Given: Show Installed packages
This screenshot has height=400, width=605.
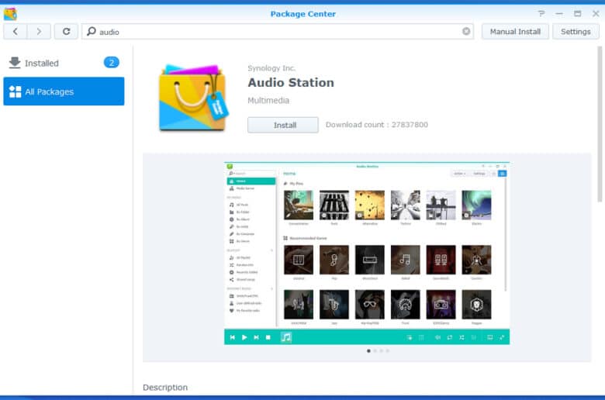Looking at the screenshot, I should tap(64, 63).
